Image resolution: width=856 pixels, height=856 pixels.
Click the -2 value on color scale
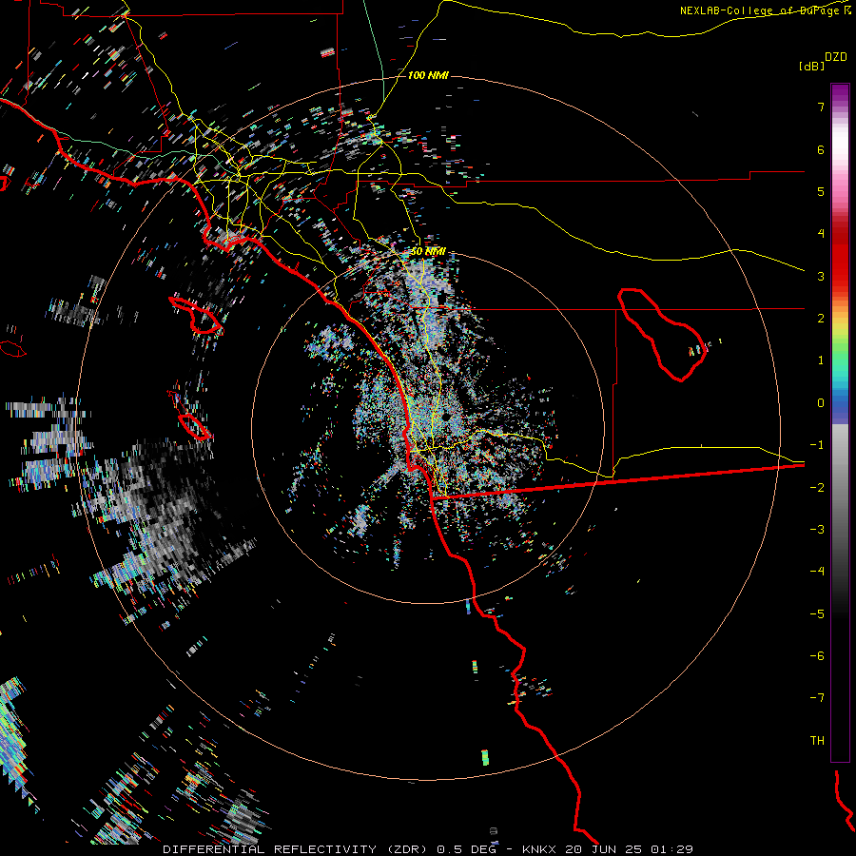[817, 488]
